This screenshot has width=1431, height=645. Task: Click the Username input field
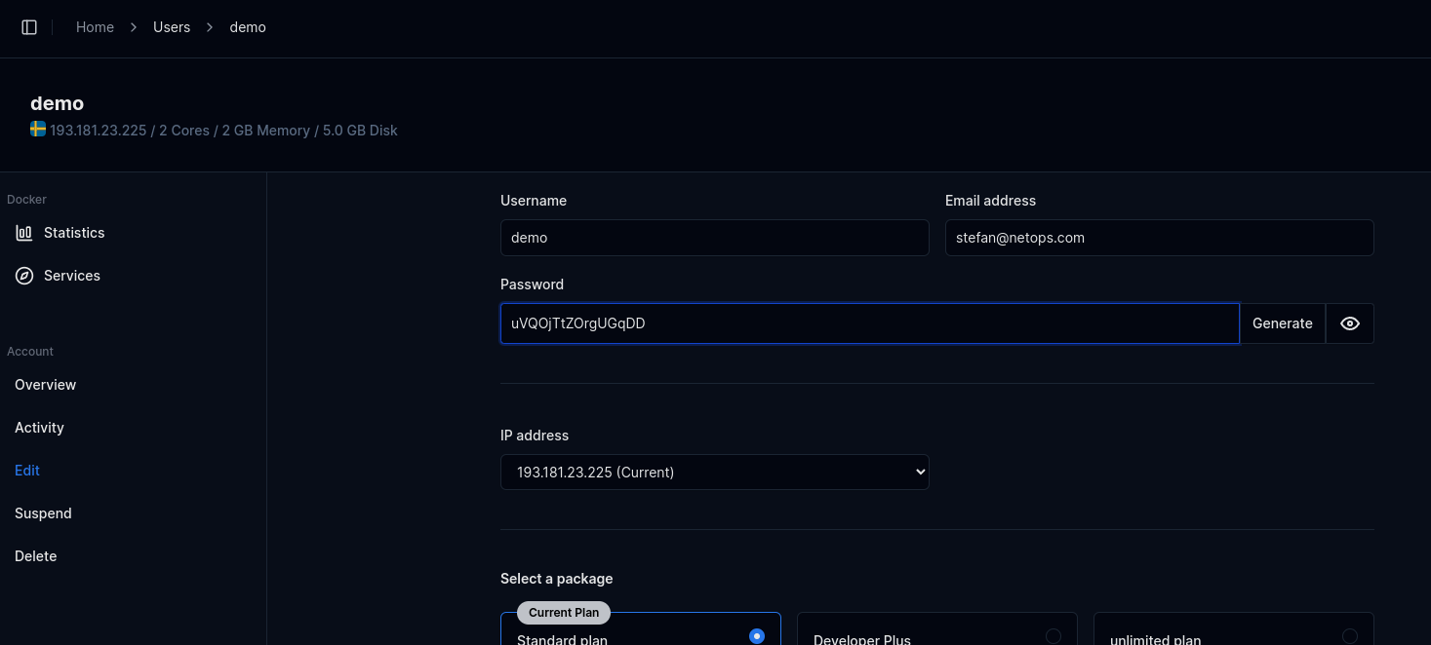(714, 238)
